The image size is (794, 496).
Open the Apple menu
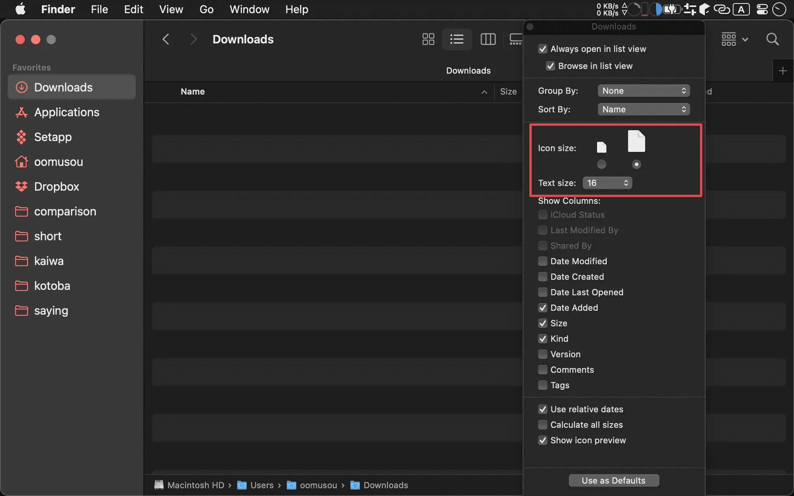(x=21, y=9)
